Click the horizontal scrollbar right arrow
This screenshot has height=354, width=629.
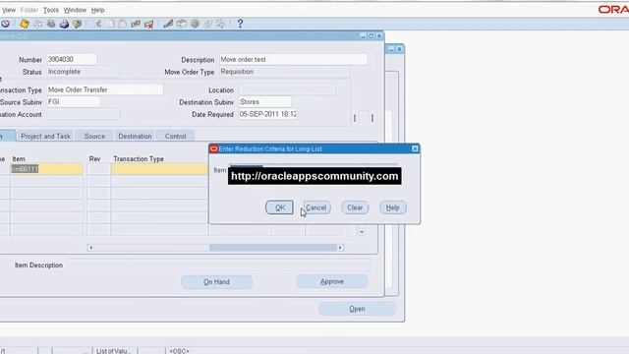(x=340, y=248)
